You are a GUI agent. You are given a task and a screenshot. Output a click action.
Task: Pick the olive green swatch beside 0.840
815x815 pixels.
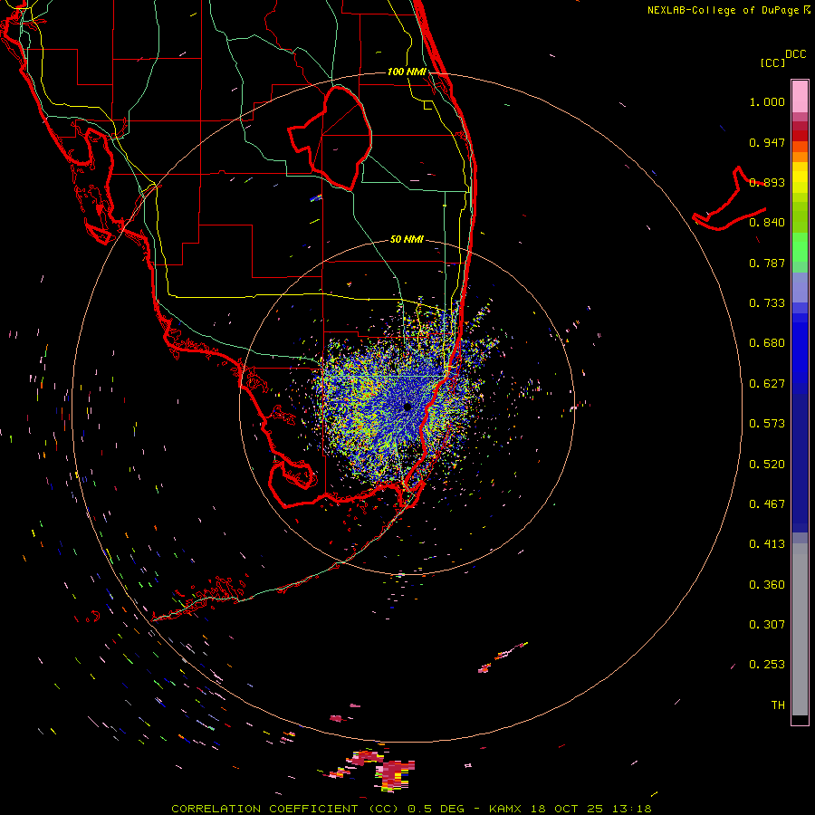[x=800, y=217]
